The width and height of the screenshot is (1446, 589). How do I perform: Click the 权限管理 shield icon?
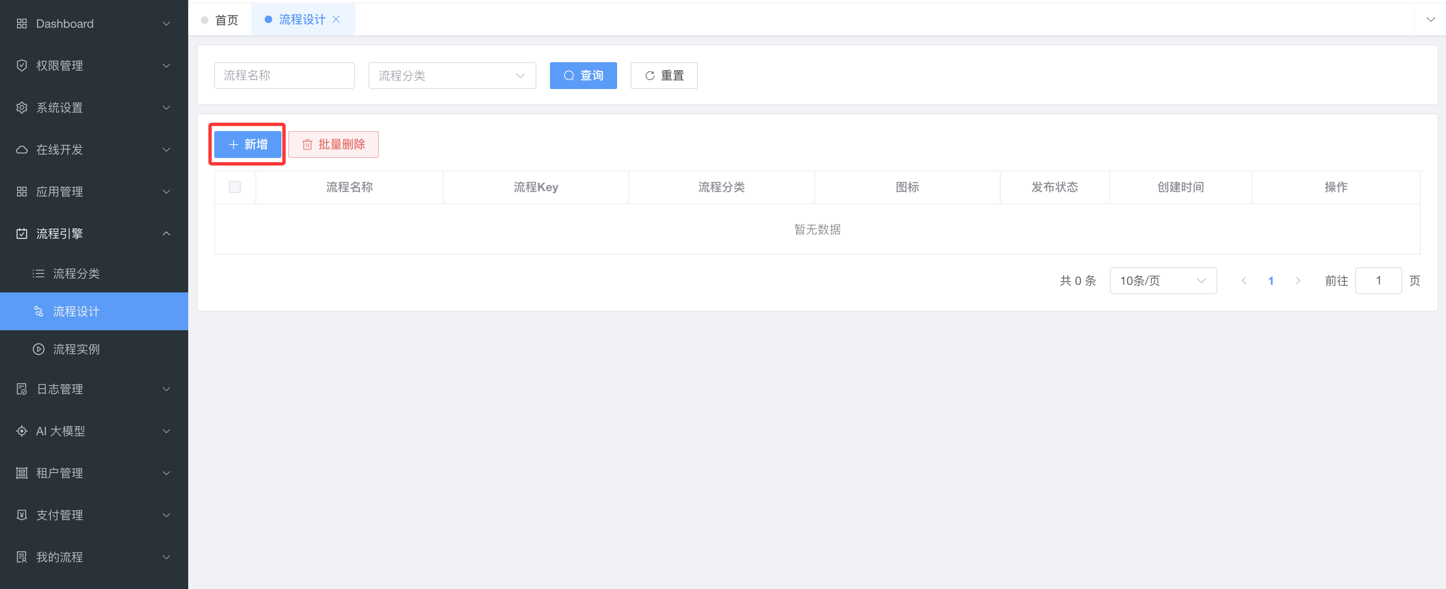tap(21, 66)
